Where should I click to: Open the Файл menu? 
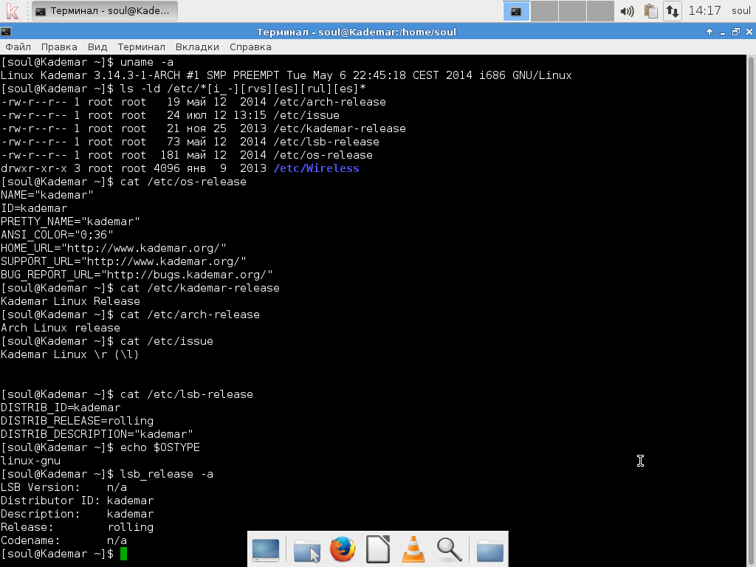click(x=18, y=47)
